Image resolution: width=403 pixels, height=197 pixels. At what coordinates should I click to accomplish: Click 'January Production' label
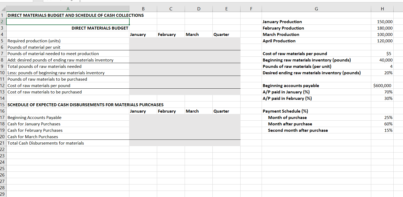282,22
